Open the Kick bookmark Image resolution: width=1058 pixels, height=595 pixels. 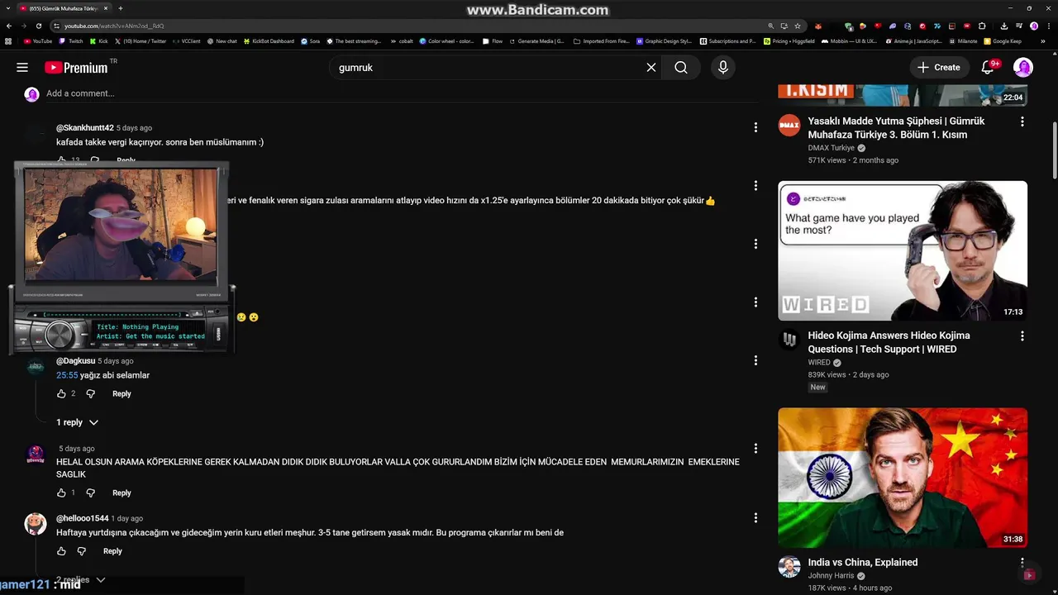99,40
